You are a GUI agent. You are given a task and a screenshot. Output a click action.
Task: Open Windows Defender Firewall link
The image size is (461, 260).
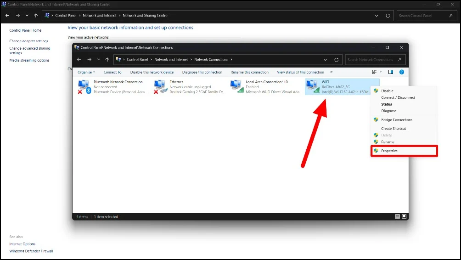[x=31, y=251]
